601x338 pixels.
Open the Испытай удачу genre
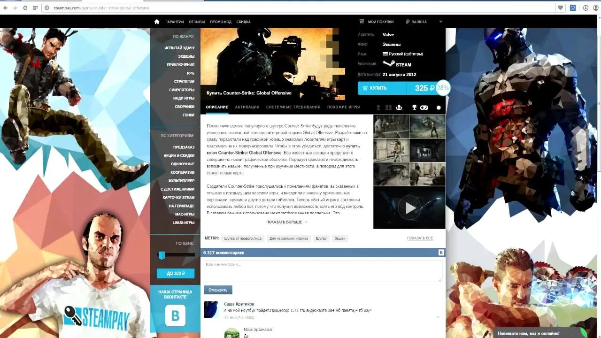[x=179, y=48]
